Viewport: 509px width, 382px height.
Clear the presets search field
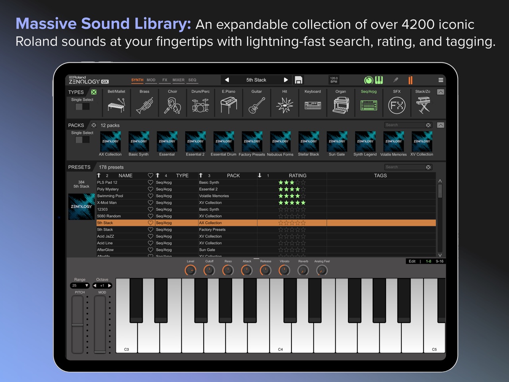[428, 167]
